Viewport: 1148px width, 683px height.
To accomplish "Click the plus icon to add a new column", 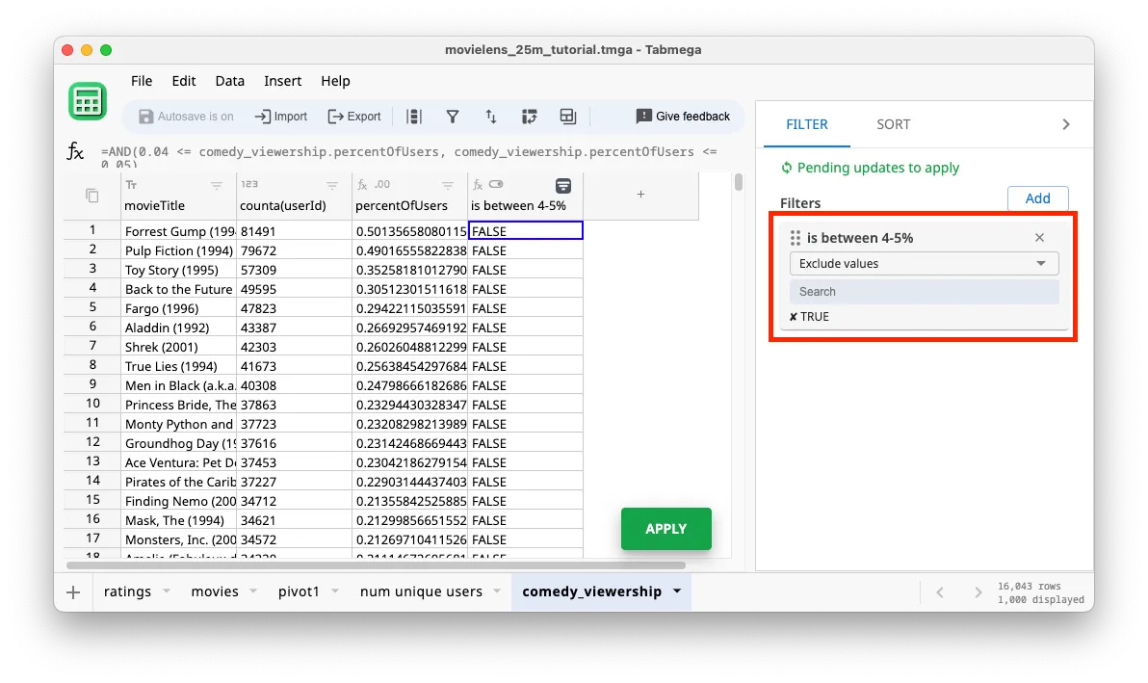I will (640, 195).
